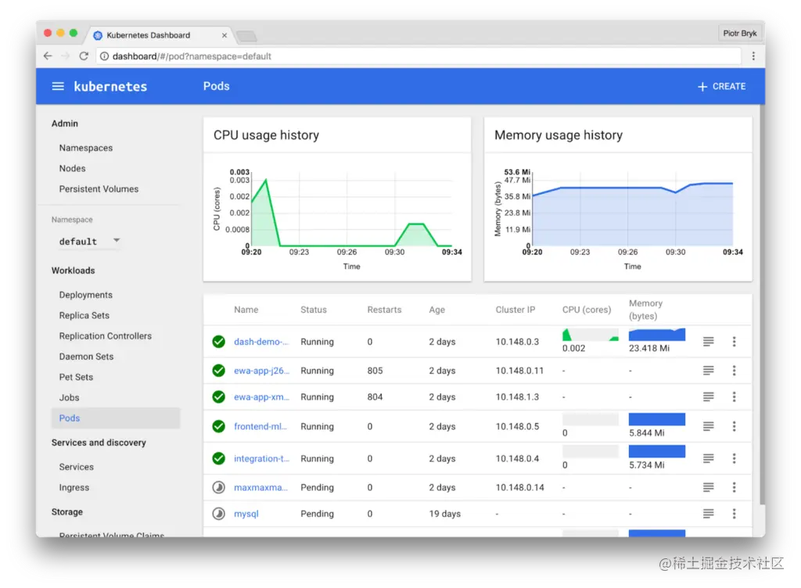Screen dimensions: 801x588
Task: Open Namespaces in the sidebar
Action: (x=86, y=148)
